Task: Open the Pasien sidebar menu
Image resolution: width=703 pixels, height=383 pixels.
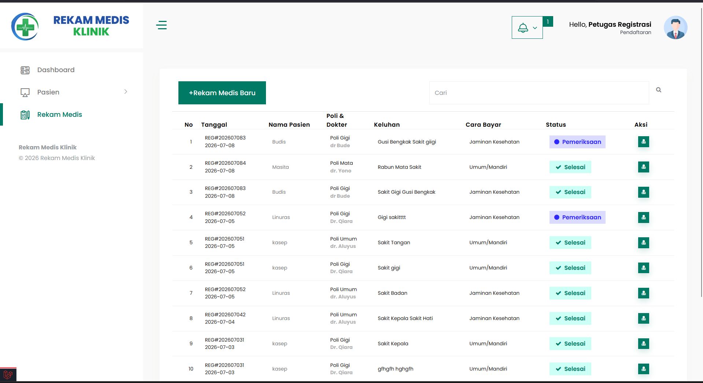Action: [48, 92]
